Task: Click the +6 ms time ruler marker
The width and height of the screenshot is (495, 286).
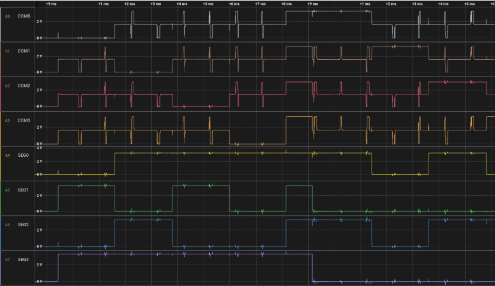Action: (x=234, y=4)
